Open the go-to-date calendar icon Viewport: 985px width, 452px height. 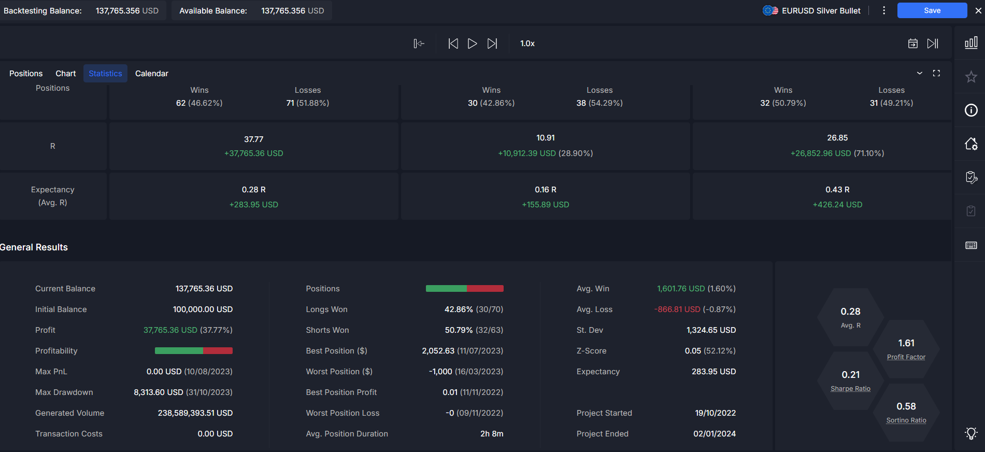coord(913,44)
